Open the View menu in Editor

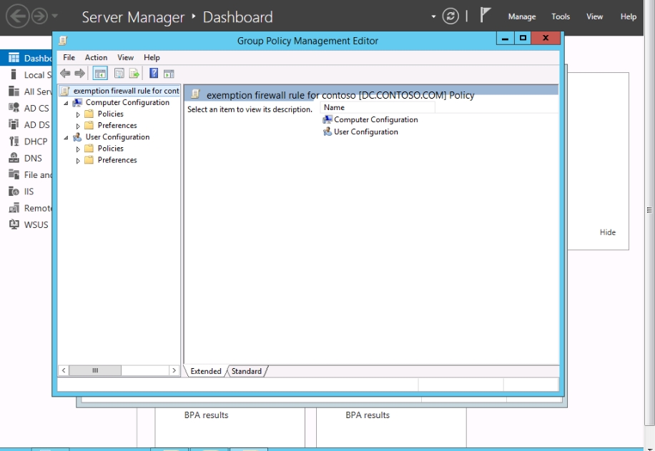(x=125, y=58)
